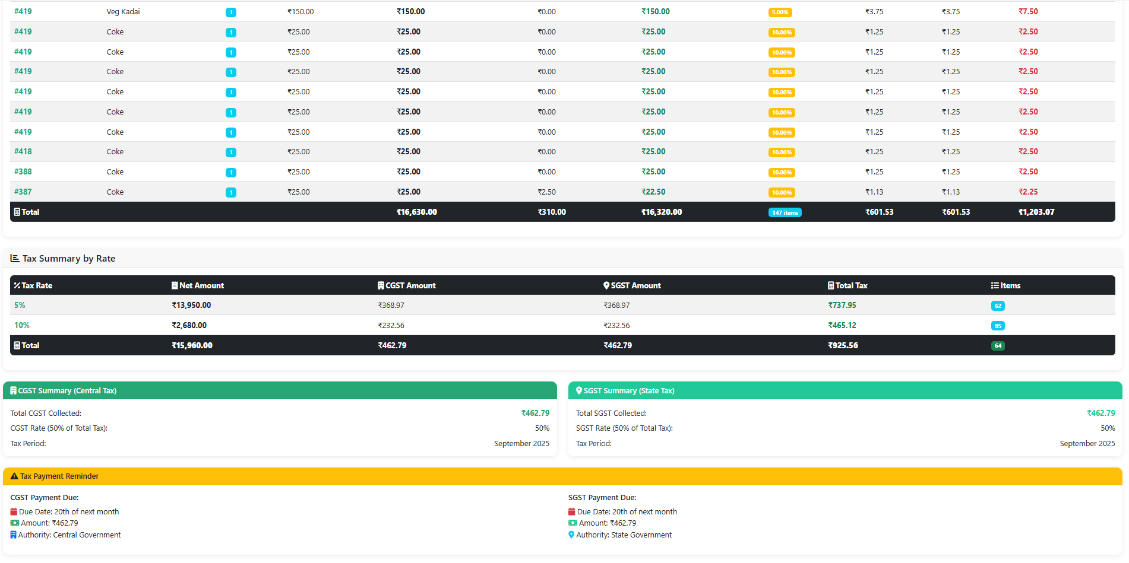Click the warning triangle in Tax Payment Reminder
This screenshot has height=563, width=1129.
pyautogui.click(x=13, y=475)
